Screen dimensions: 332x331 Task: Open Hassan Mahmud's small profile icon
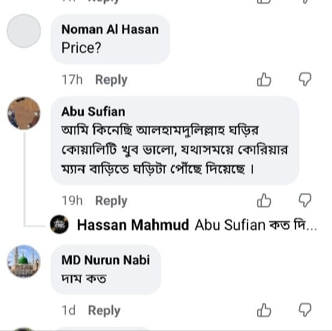[59, 225]
